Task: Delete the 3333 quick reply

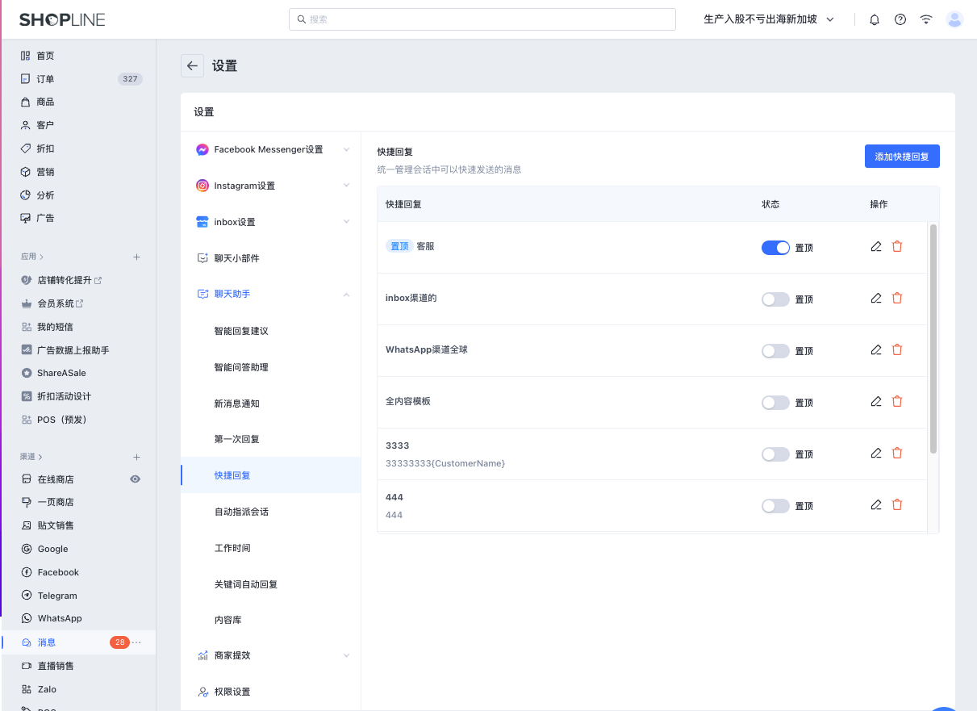Action: [x=897, y=453]
